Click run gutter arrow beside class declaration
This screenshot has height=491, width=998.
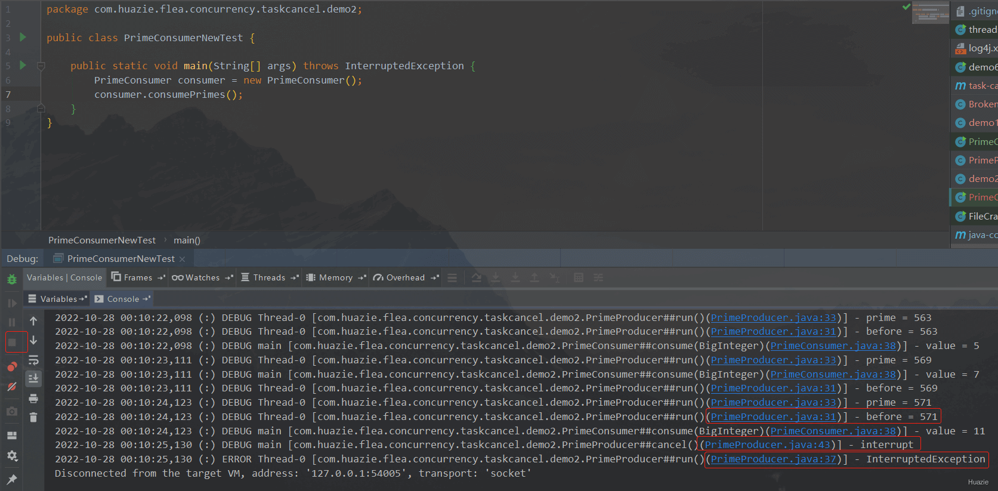(x=23, y=38)
